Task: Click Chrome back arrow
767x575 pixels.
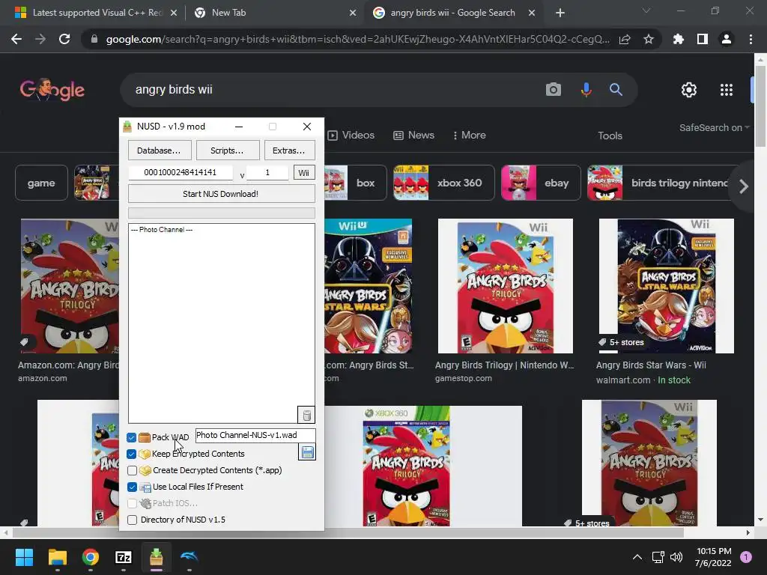Action: click(16, 39)
